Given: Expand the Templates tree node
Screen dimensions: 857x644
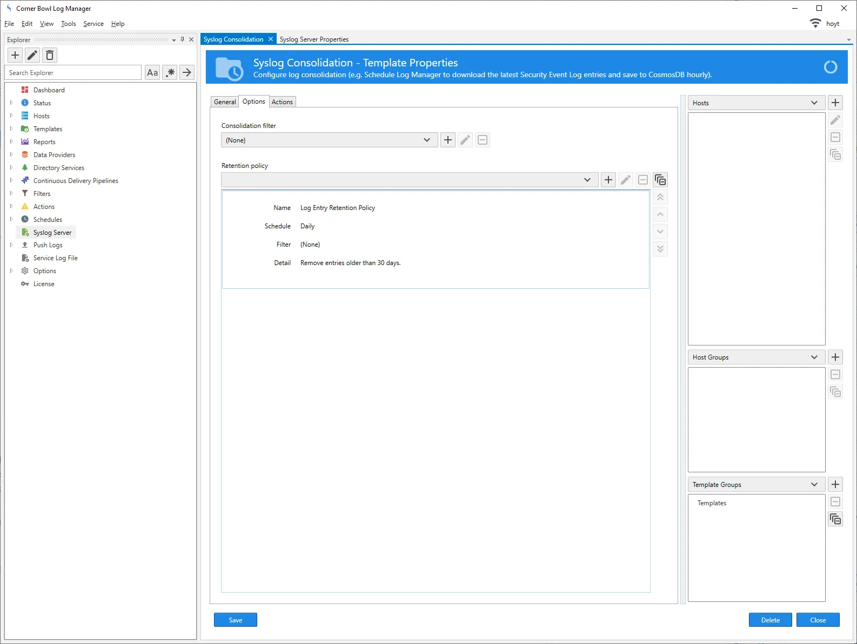Looking at the screenshot, I should (x=11, y=129).
